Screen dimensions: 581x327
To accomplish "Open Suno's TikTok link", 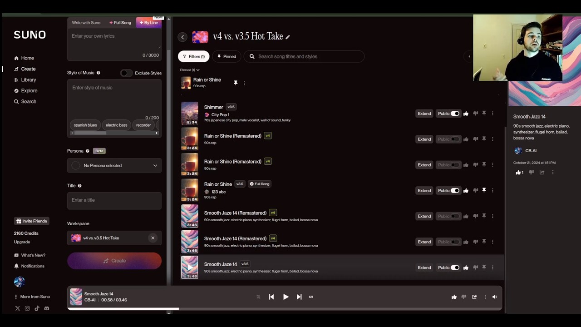I will 37,308.
